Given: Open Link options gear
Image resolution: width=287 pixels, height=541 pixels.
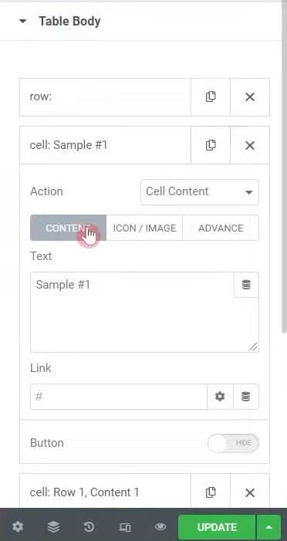Looking at the screenshot, I should [220, 397].
